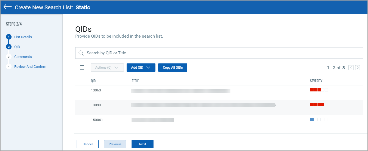This screenshot has width=368, height=151.
Task: Jump to Review And Confirm step
Action: click(30, 67)
